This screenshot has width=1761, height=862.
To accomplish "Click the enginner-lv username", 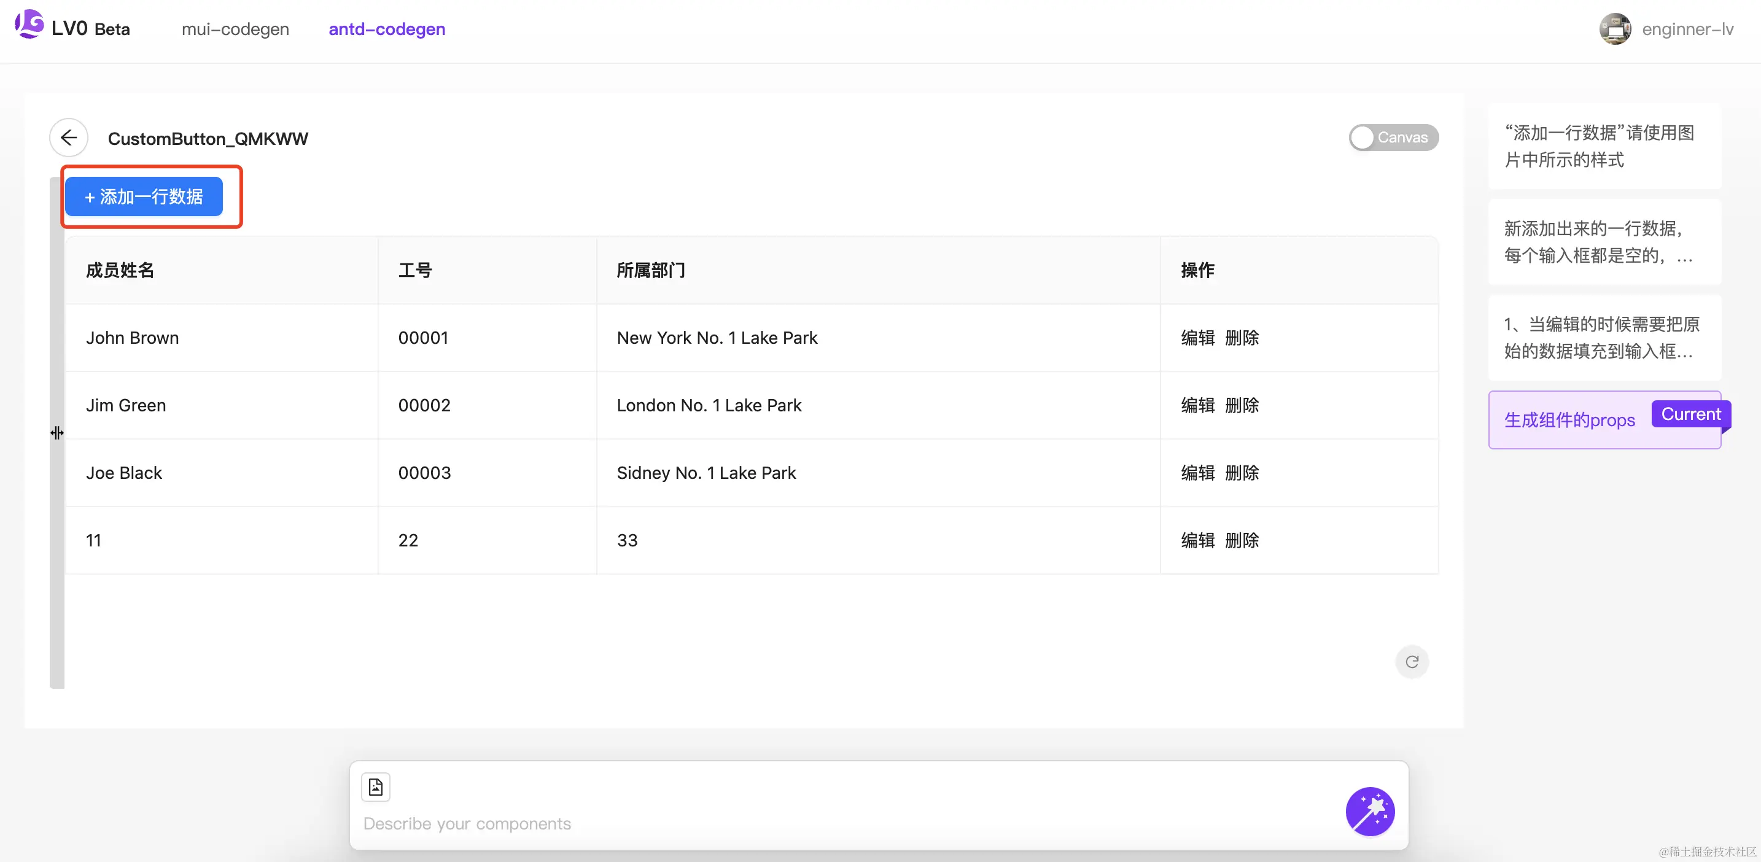I will (x=1687, y=29).
